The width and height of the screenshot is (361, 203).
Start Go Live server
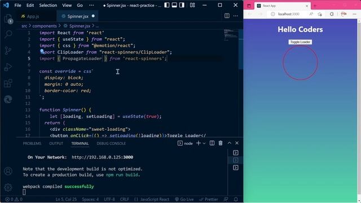tap(184, 199)
